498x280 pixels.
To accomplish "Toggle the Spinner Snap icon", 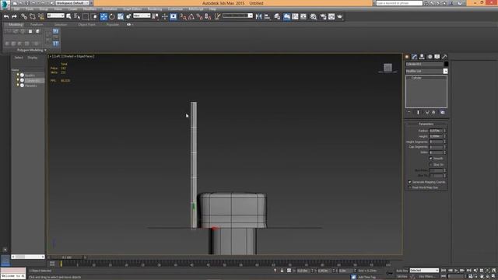I will coord(208,16).
